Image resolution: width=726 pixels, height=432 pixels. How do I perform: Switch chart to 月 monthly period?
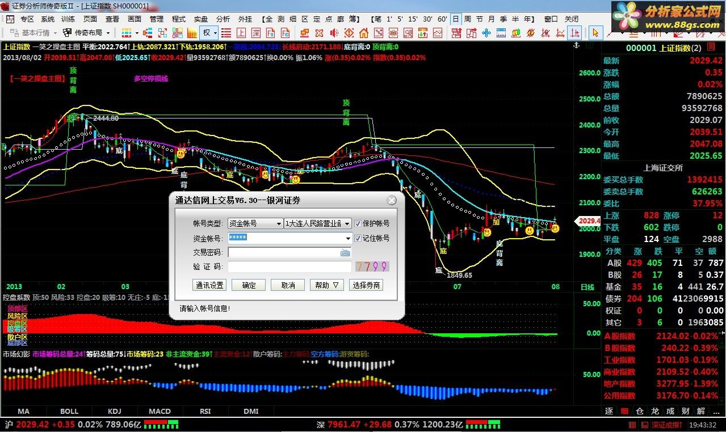click(492, 19)
